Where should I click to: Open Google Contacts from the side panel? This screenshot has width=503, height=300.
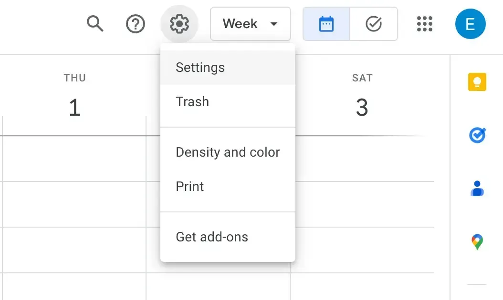476,189
